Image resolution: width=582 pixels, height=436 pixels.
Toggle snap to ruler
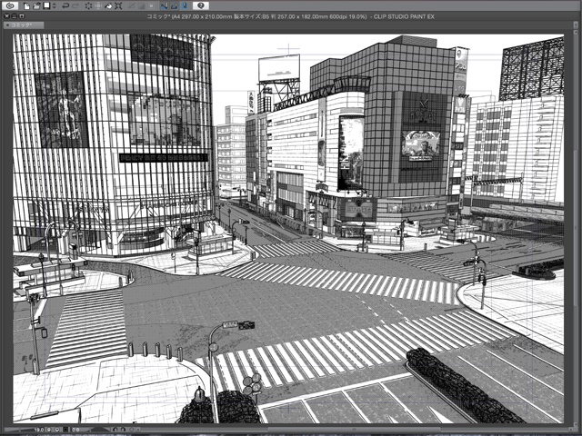pyautogui.click(x=164, y=5)
